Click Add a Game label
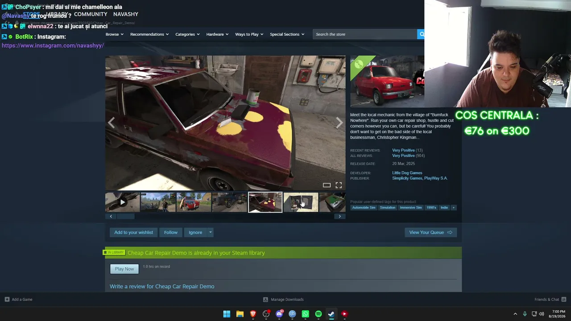Image resolution: width=571 pixels, height=321 pixels. click(x=22, y=300)
